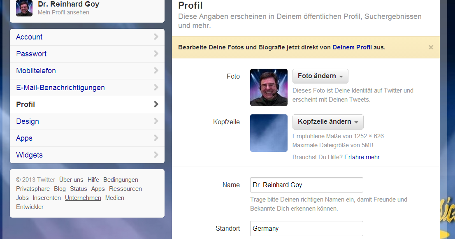Click the chevron beside E-Mail-Benachrichtigungen

coord(156,87)
